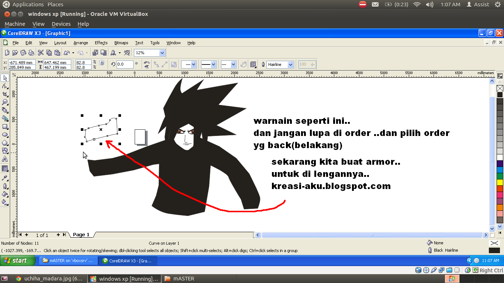Screen dimensions: 504x283
Task: Click the Copy icon
Action: pyautogui.click(x=49, y=53)
